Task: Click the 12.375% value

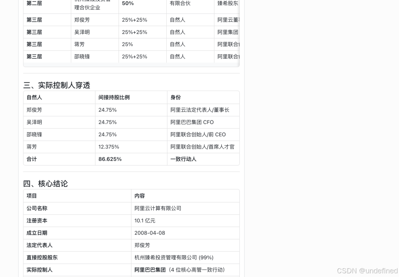Action: pos(109,147)
